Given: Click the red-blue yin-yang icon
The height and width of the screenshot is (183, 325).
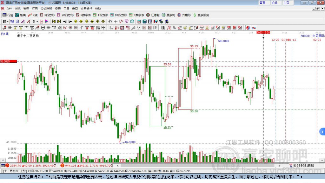Looking at the screenshot, I should (x=248, y=28).
